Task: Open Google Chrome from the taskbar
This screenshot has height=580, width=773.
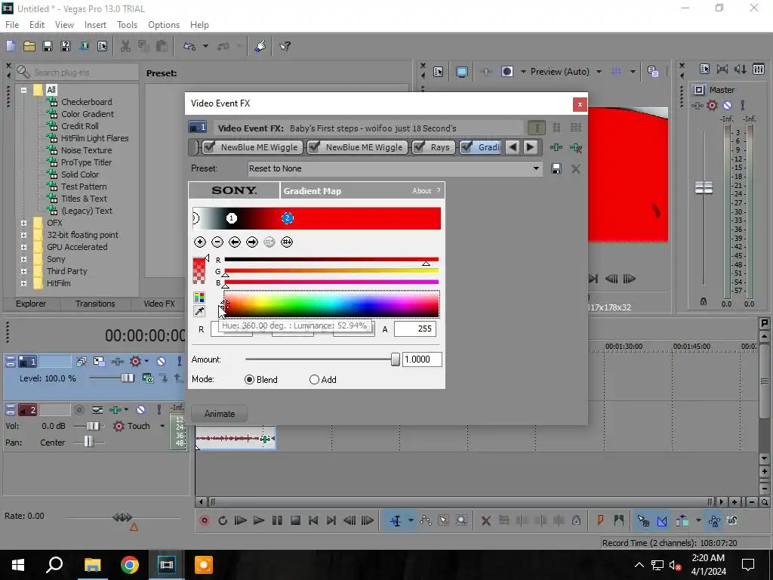Action: [129, 565]
